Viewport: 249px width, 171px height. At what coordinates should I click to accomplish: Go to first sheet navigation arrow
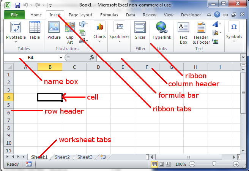(7, 157)
